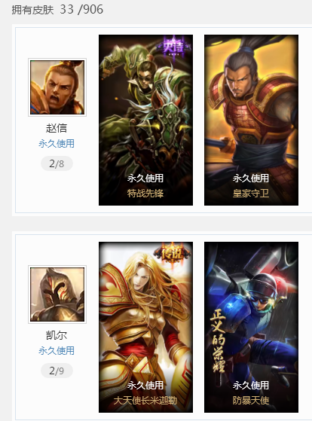This screenshot has width=312, height=421.
Task: Click the 史诗 rarity badge on 特战先锋 skin
Action: [x=174, y=46]
